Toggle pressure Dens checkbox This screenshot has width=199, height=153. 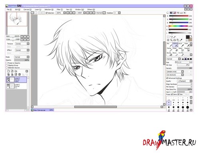tap(172, 94)
